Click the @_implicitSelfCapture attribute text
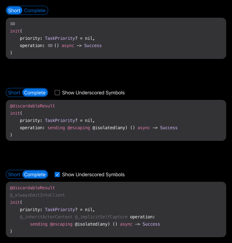The width and height of the screenshot is (232, 243). (x=101, y=217)
